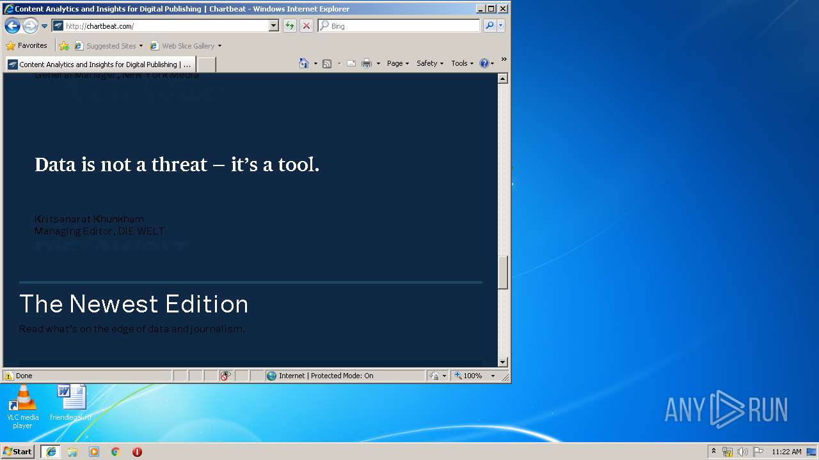Click Internet Protected Mode zone status

[x=346, y=376]
